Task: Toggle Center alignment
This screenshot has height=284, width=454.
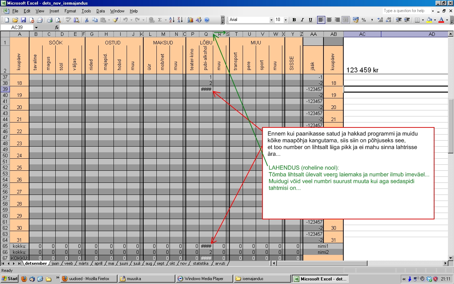Action: tap(329, 20)
